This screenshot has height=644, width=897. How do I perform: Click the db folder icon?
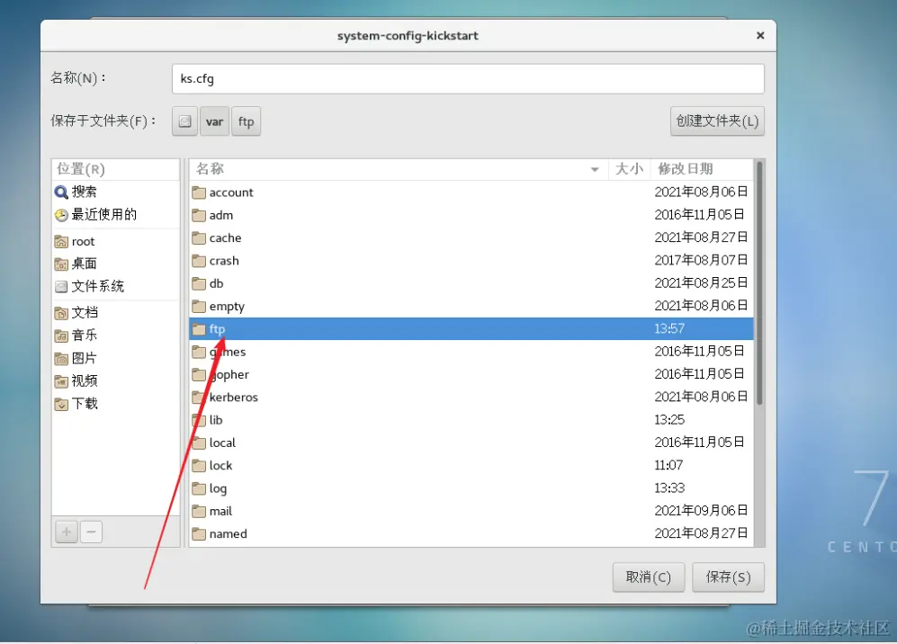[199, 283]
